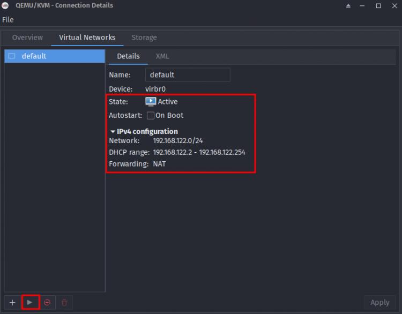Click the QEMU/KVM app icon in titlebar
Screen dimensions: 402x314
point(5,5)
